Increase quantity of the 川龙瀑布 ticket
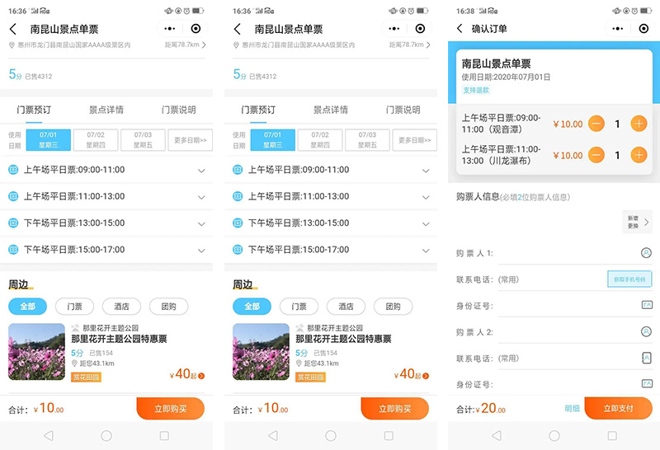 click(639, 155)
